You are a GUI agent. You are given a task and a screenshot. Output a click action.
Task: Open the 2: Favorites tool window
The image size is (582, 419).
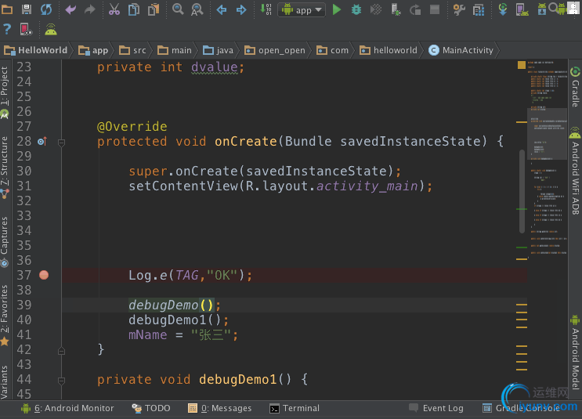[5, 316]
